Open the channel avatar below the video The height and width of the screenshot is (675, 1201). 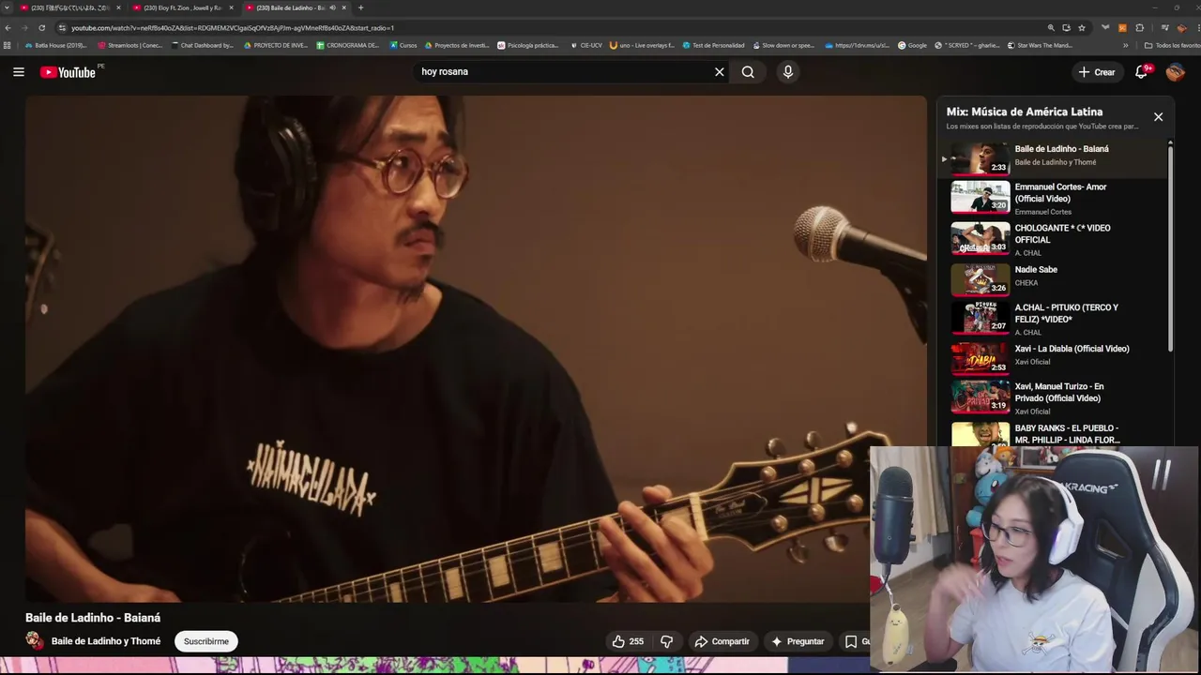[x=35, y=641]
